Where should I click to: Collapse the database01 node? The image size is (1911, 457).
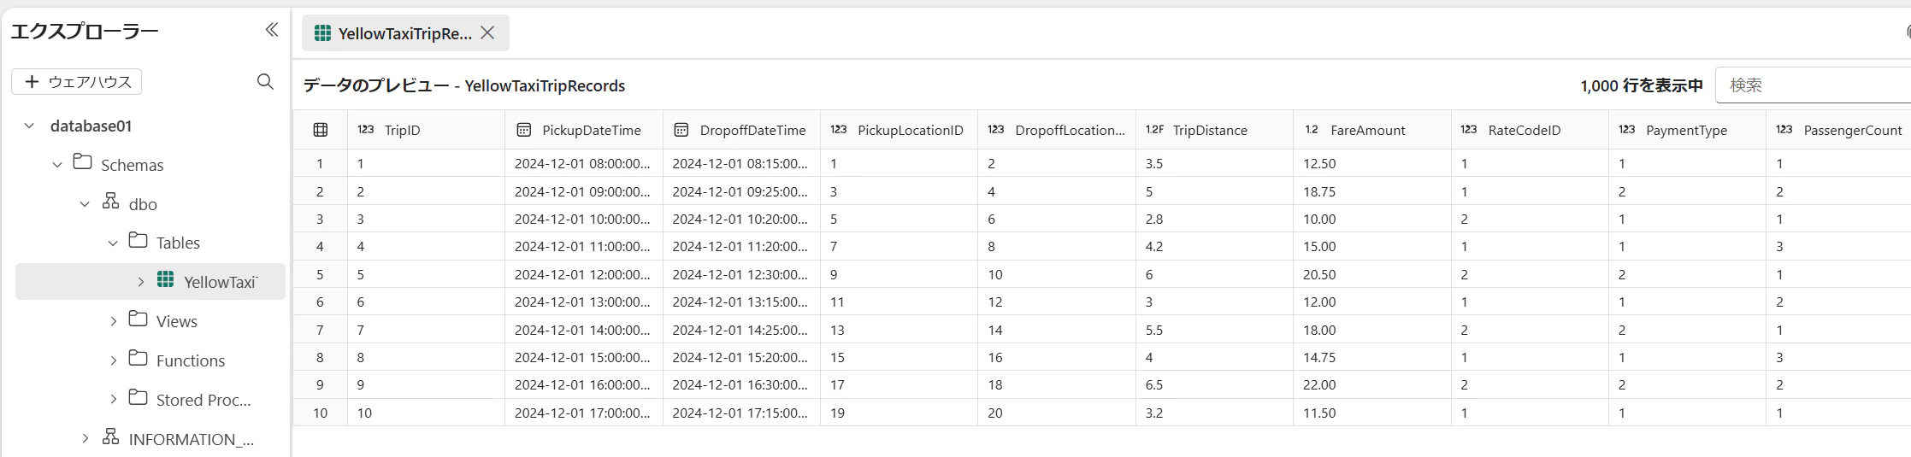[29, 126]
